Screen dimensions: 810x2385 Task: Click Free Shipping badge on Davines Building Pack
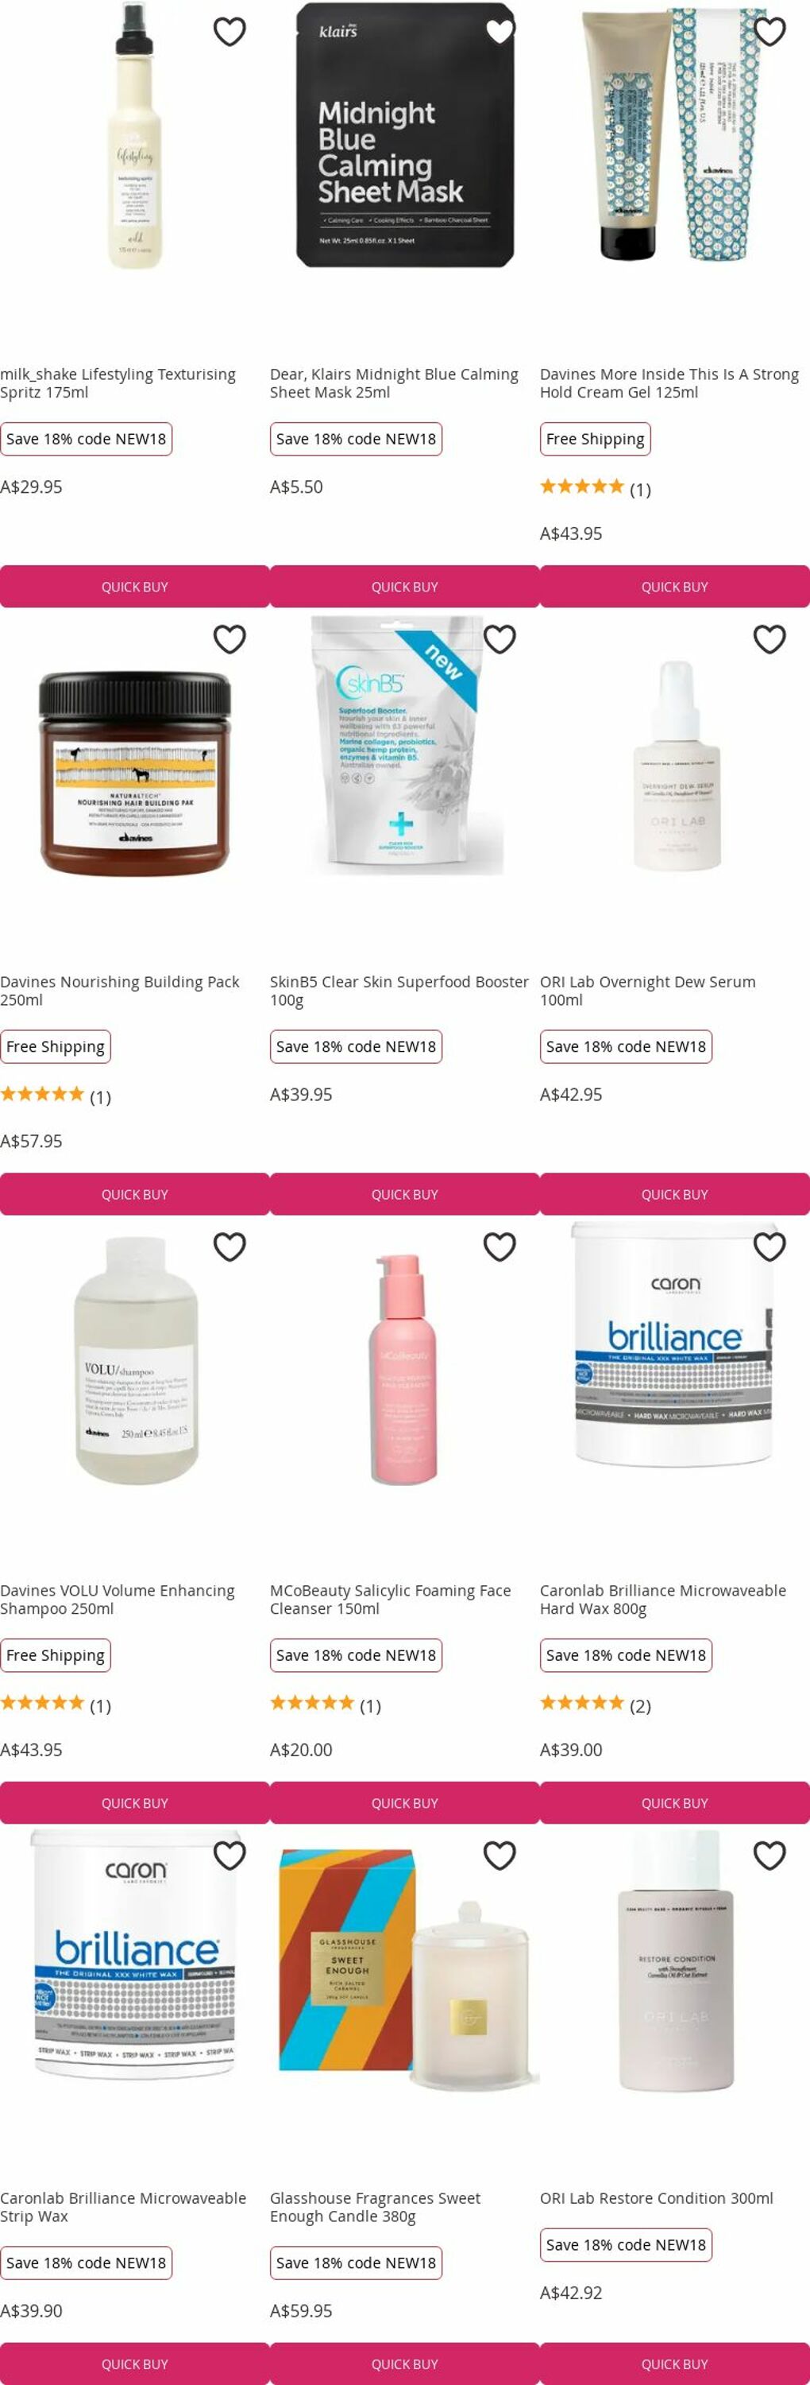56,1046
